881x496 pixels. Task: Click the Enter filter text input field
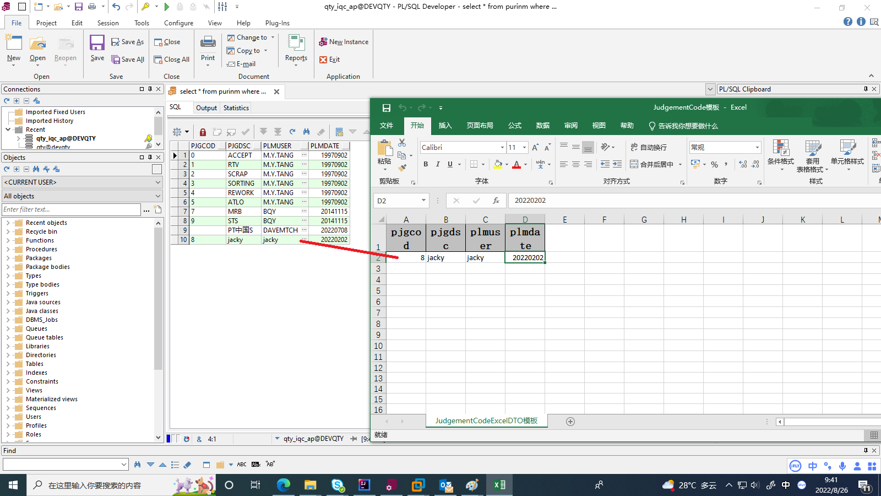pos(70,209)
